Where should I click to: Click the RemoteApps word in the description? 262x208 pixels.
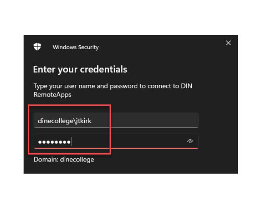pos(52,94)
